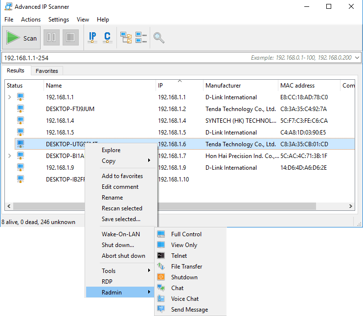Screen dimensions: 363x316
Task: Click computer icon of the 192.168.1.4 row
Action: pyautogui.click(x=21, y=120)
